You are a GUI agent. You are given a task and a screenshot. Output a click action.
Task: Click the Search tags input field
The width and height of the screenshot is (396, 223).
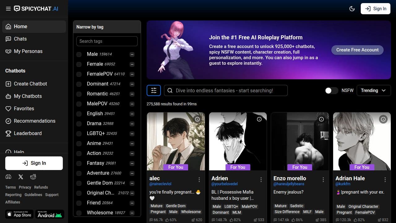(107, 41)
